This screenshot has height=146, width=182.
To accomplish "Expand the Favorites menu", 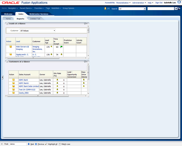I will point(39,8).
